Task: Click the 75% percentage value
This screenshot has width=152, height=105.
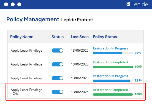Action: coord(138,53)
